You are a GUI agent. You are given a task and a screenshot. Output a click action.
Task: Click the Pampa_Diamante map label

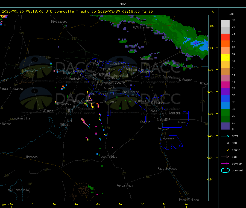click(x=11, y=89)
